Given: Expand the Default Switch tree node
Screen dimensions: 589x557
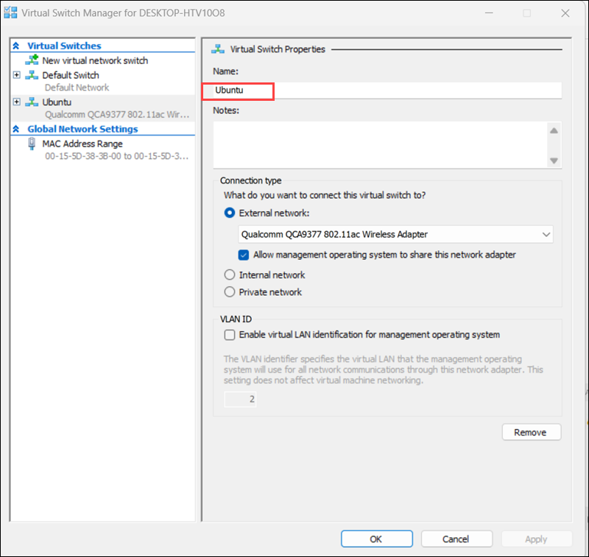Looking at the screenshot, I should [16, 75].
